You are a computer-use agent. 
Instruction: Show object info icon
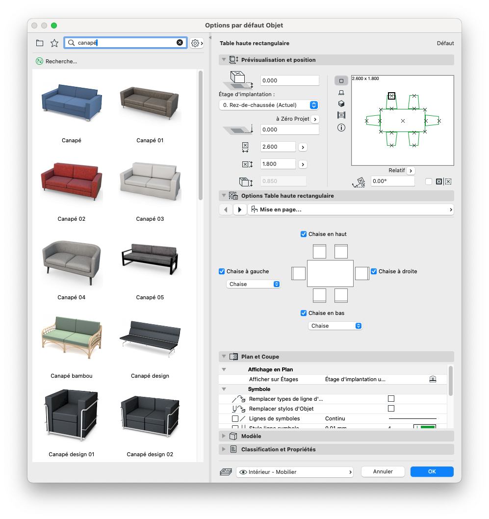click(341, 128)
